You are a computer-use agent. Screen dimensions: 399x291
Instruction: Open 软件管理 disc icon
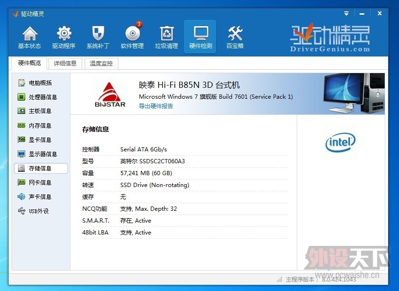click(x=132, y=34)
